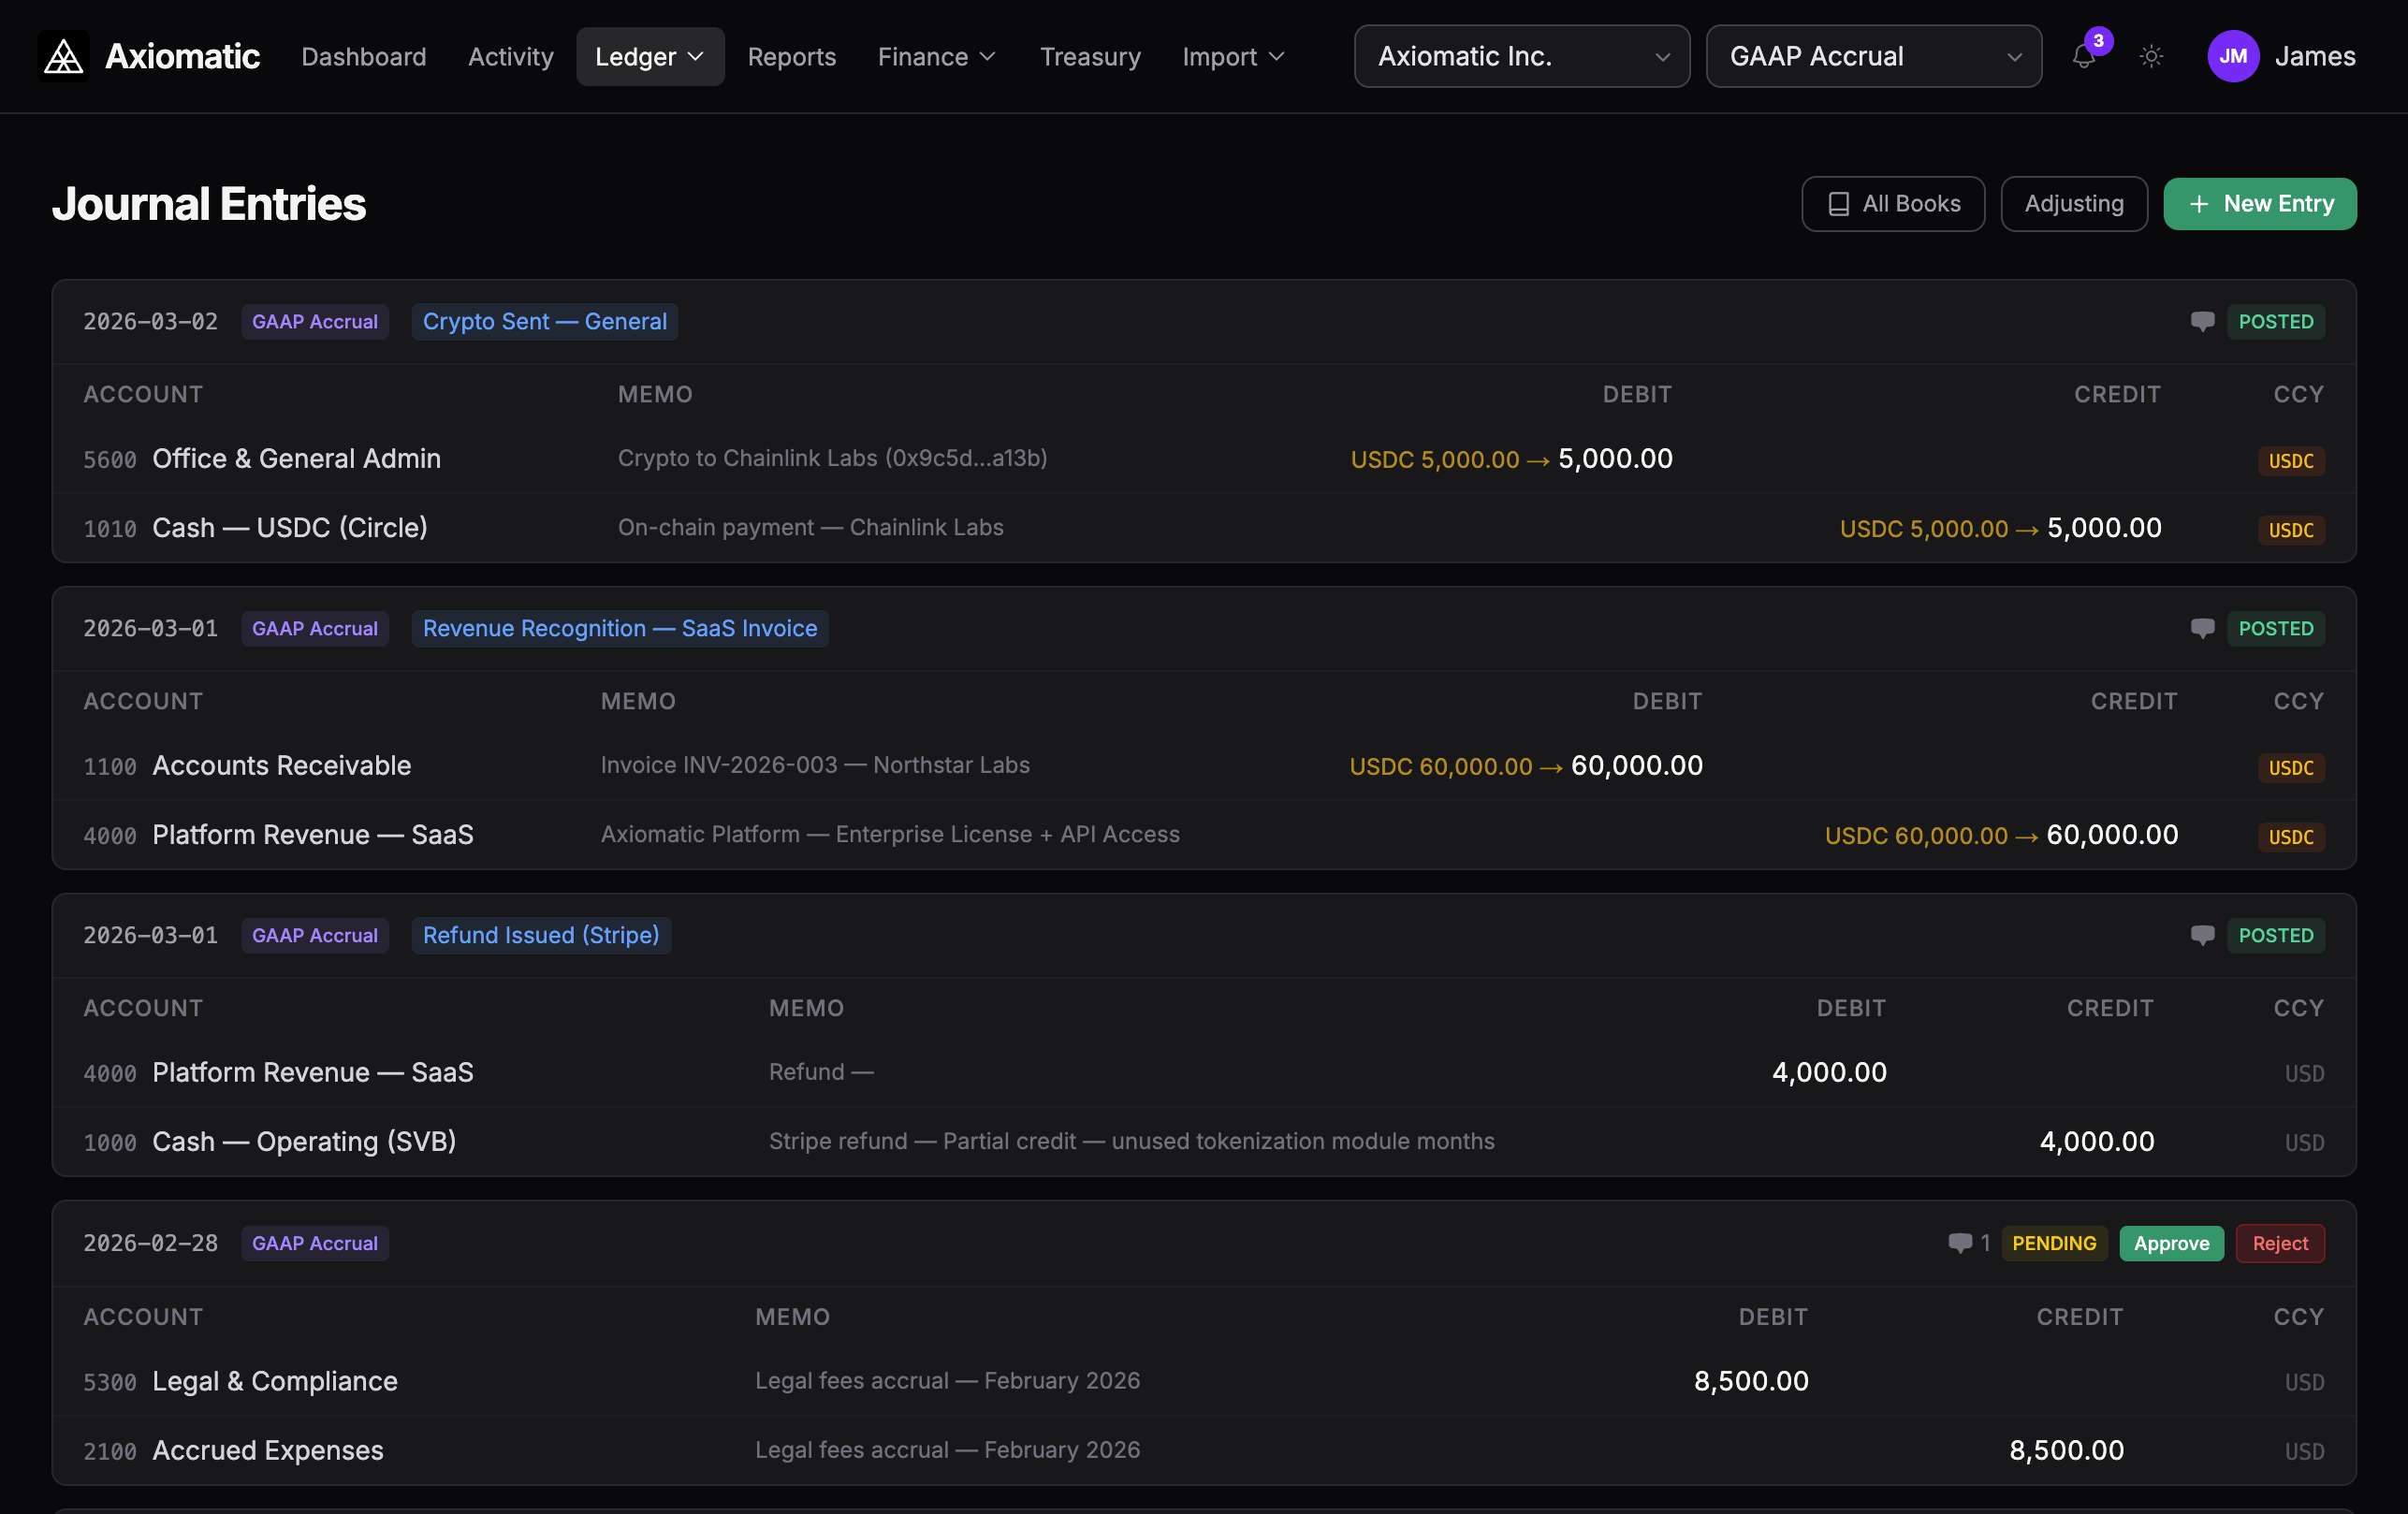Viewport: 2408px width, 1514px height.
Task: Create a New Entry
Action: (2259, 204)
